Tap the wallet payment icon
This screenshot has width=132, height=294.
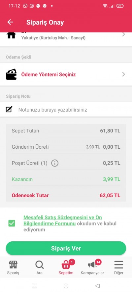coord(11,74)
